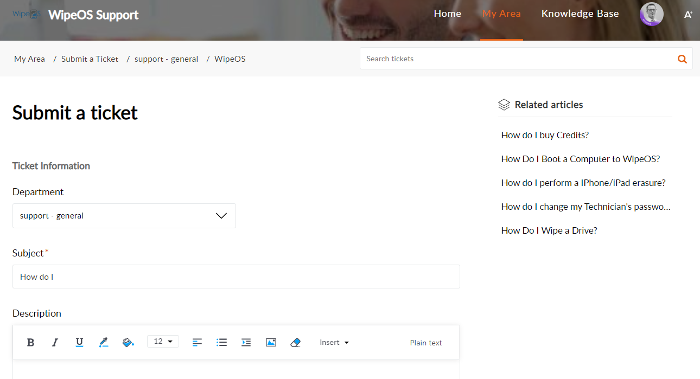Screen dimensions: 700x379
Task: Open the font color picker tool
Action: coord(104,342)
